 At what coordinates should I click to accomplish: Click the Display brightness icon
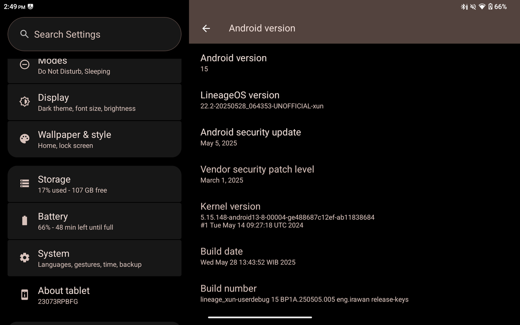(x=24, y=102)
